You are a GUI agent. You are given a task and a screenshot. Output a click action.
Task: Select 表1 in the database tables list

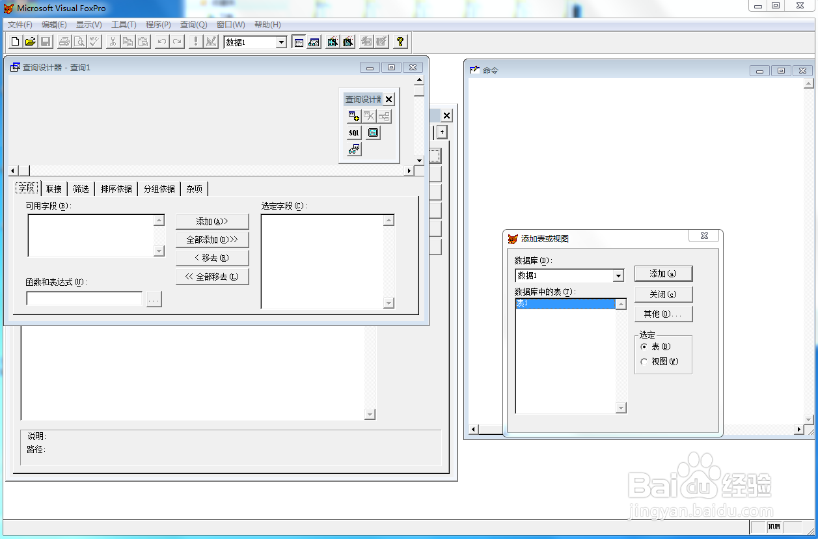[x=566, y=304]
